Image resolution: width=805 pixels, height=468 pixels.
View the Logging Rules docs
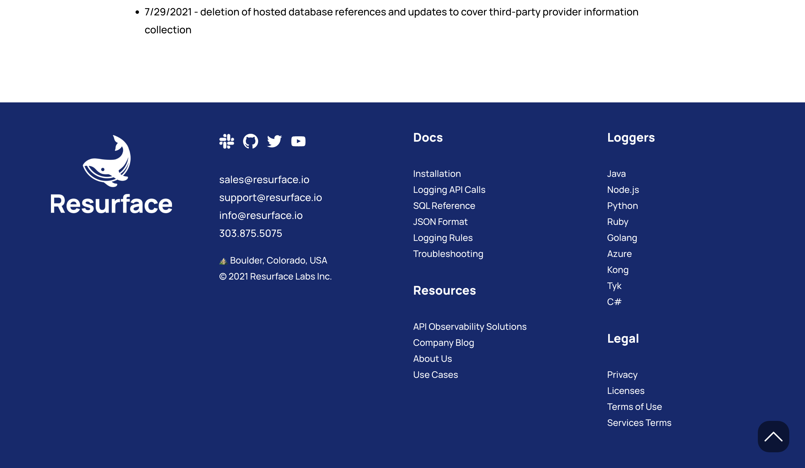coord(443,238)
